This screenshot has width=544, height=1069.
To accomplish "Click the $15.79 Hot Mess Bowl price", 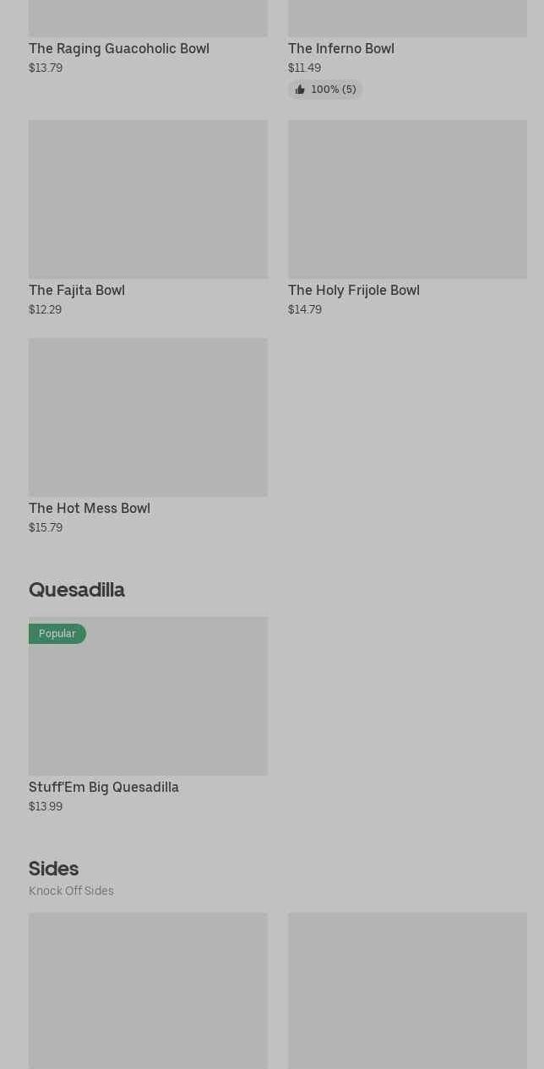I will 46,528.
